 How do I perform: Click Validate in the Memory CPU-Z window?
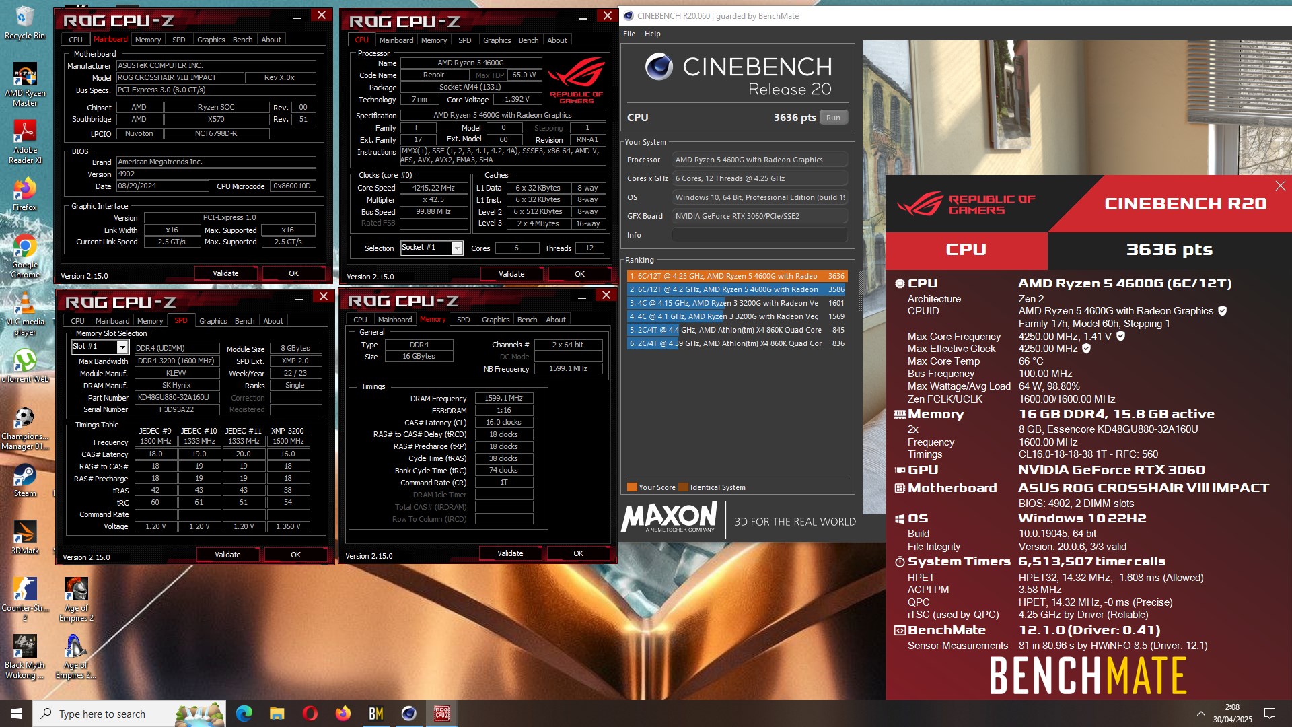[510, 553]
